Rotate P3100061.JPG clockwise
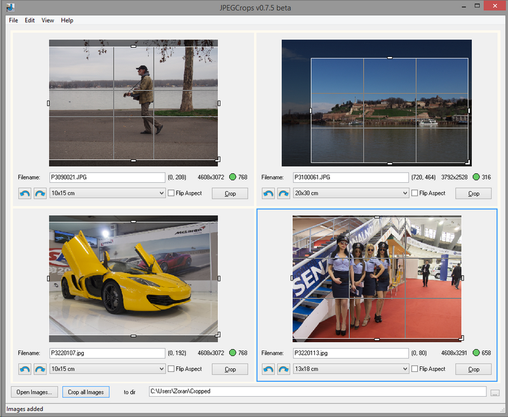This screenshot has height=417, width=508. tap(284, 194)
